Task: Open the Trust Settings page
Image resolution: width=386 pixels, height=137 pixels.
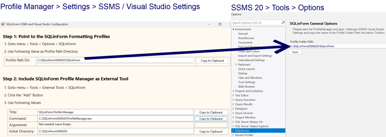Action: coord(247,82)
